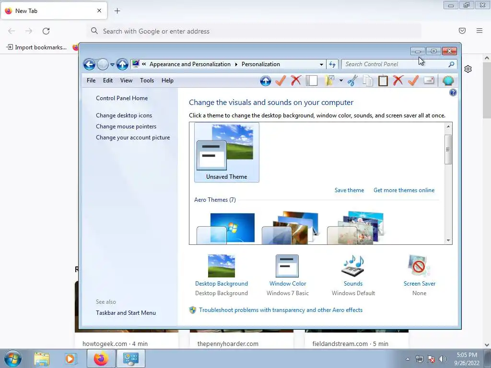Expand the dropdown arrow beside the folder options icon
The width and height of the screenshot is (491, 368).
[x=341, y=80]
